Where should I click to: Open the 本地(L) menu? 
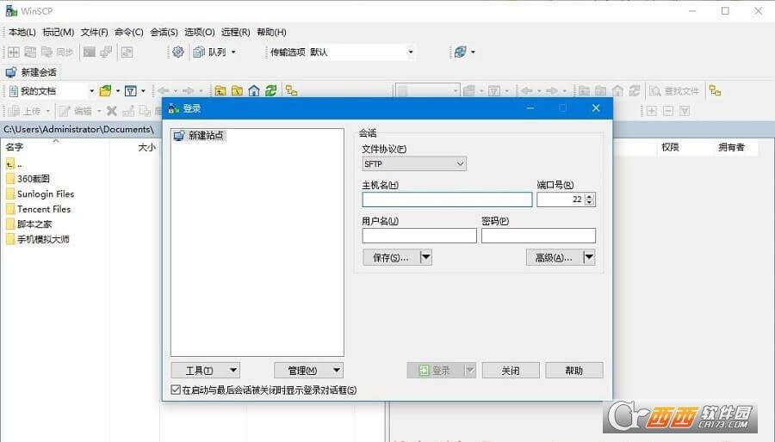[22, 32]
